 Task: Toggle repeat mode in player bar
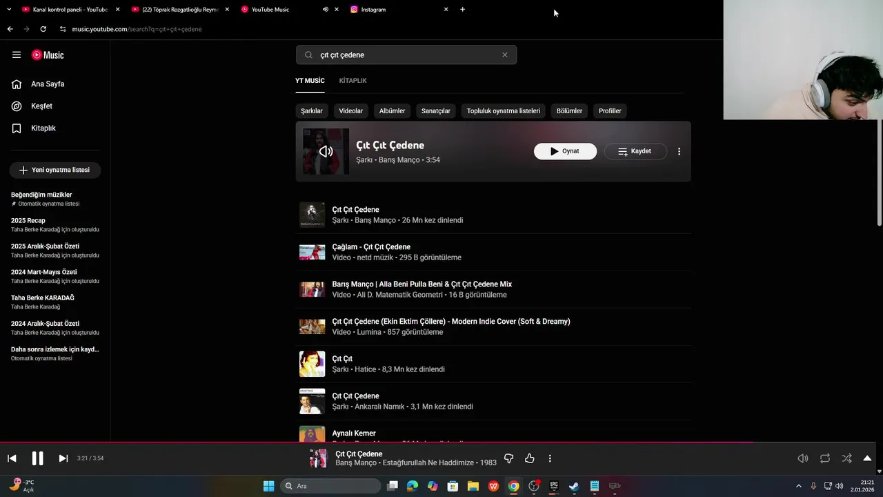point(825,458)
